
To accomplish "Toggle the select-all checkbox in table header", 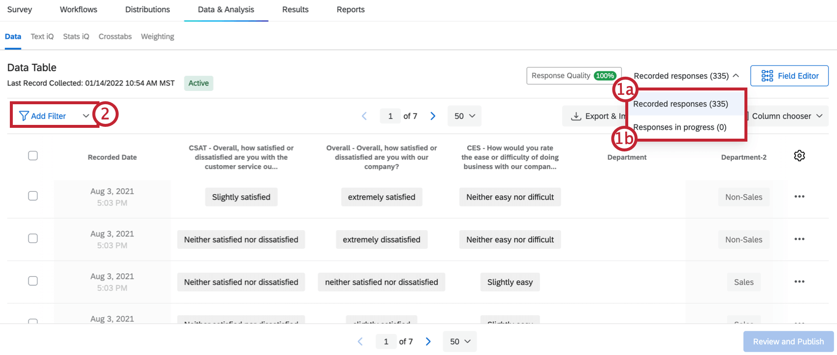I will [x=33, y=156].
